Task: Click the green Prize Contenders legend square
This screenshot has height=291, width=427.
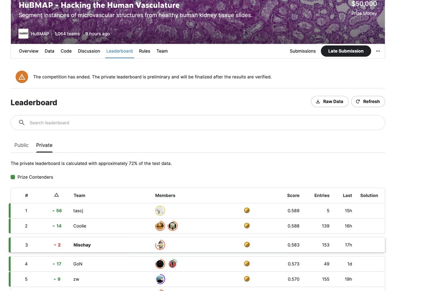Action: coord(13,177)
